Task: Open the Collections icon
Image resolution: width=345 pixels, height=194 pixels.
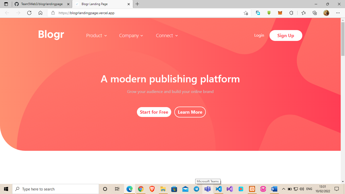Action: pyautogui.click(x=315, y=13)
